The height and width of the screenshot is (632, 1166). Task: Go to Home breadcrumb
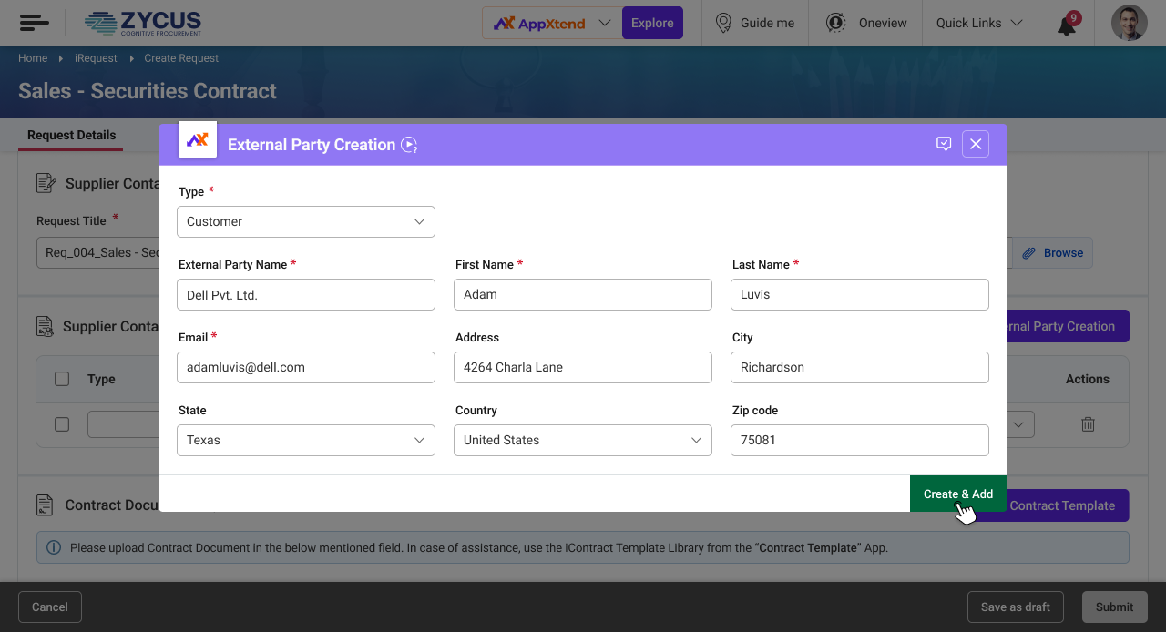click(x=33, y=58)
